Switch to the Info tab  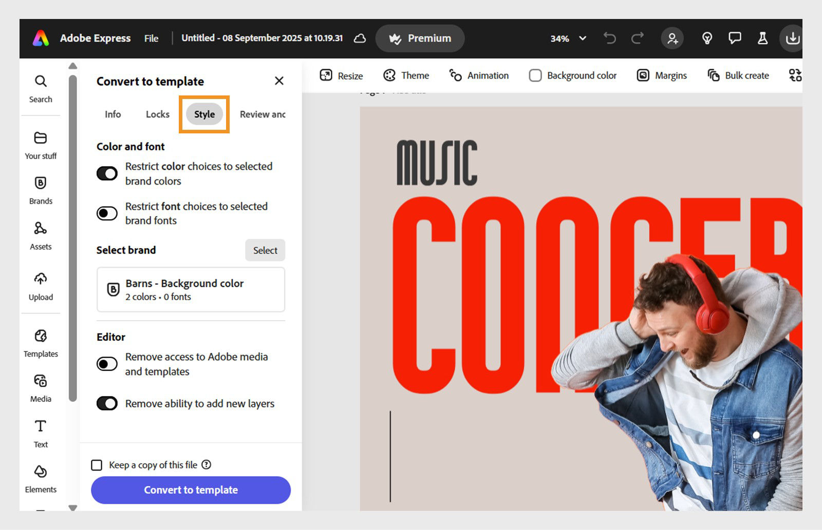[x=113, y=114]
